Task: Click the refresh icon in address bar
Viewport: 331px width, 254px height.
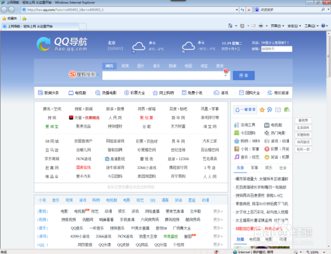Action: point(243,10)
